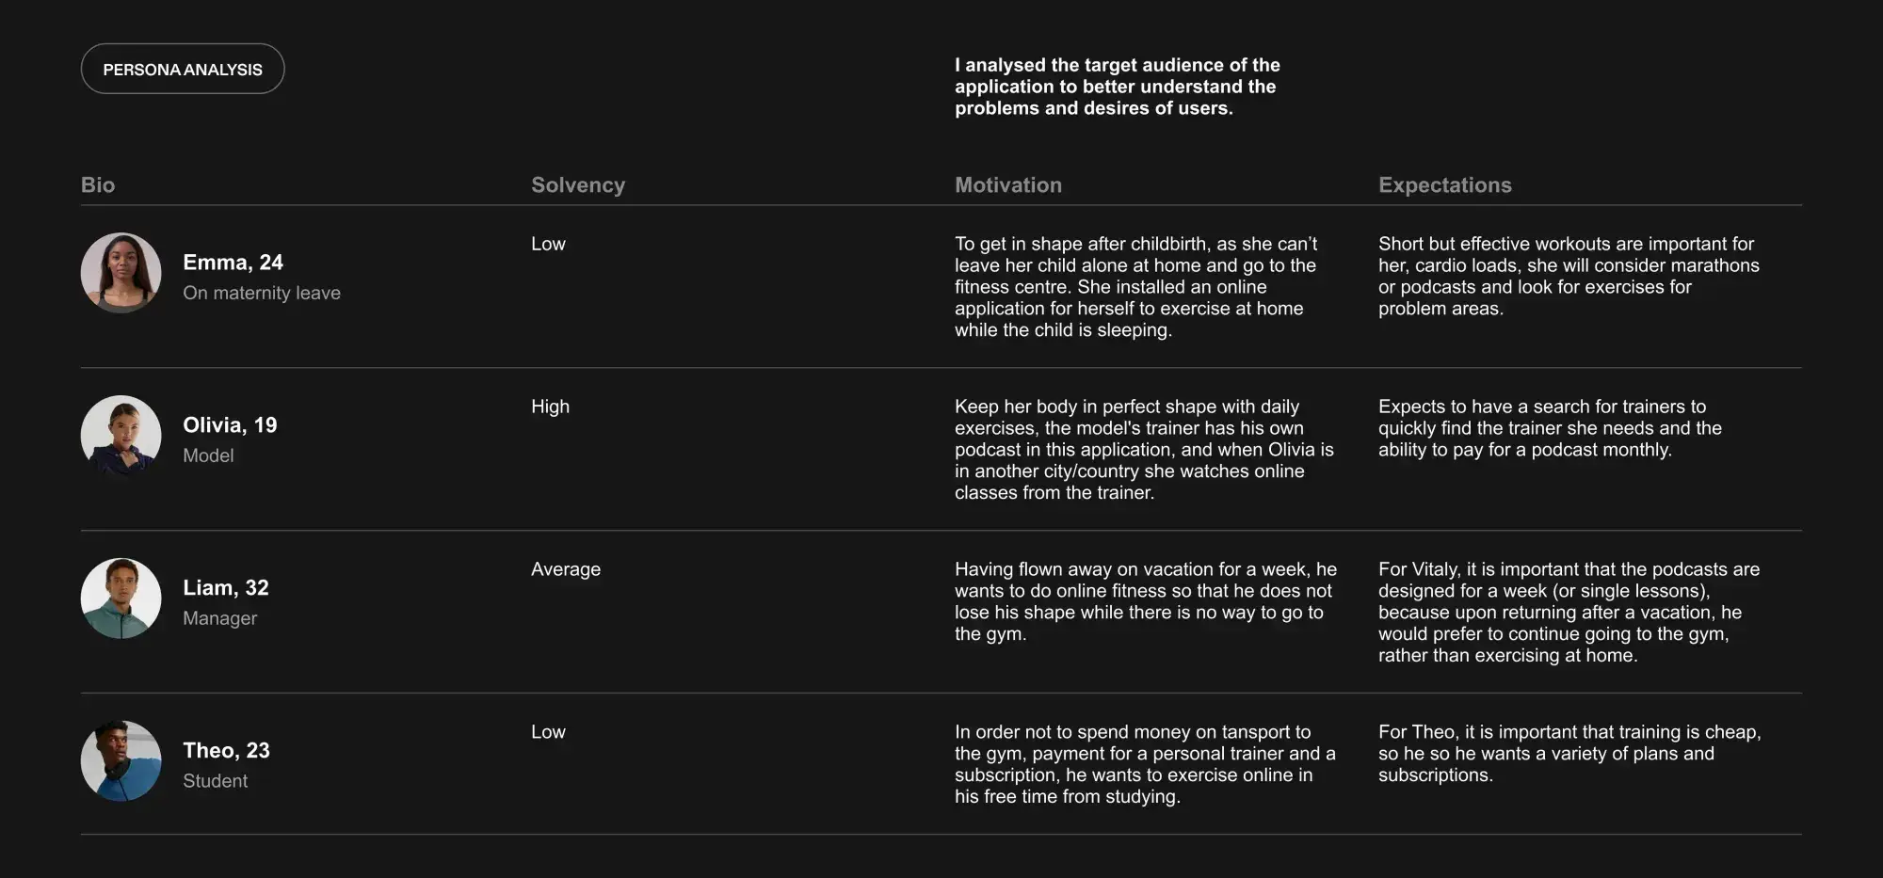Click Emma's Low solvency value
The height and width of the screenshot is (878, 1883).
tap(548, 244)
